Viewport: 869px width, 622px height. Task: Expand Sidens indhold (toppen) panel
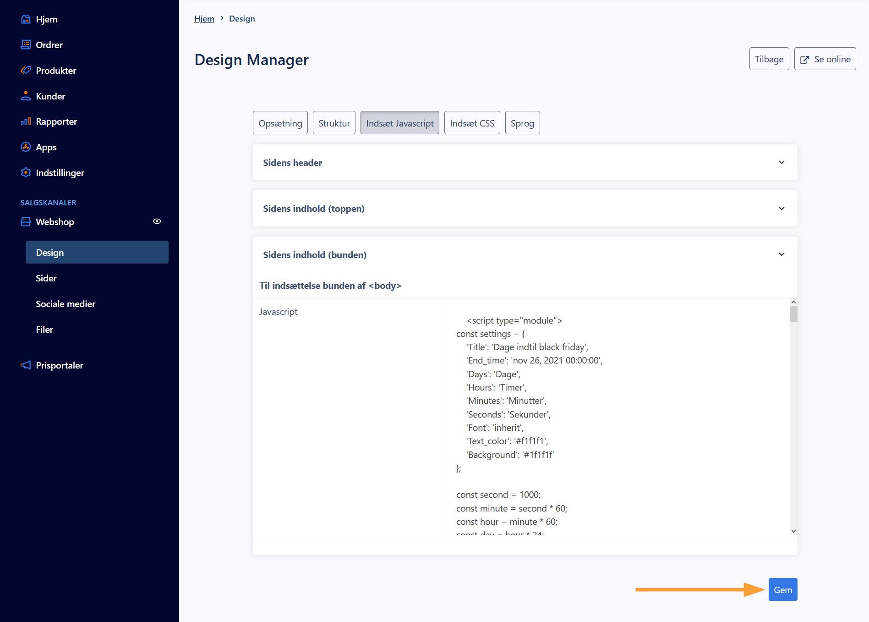pyautogui.click(x=782, y=209)
